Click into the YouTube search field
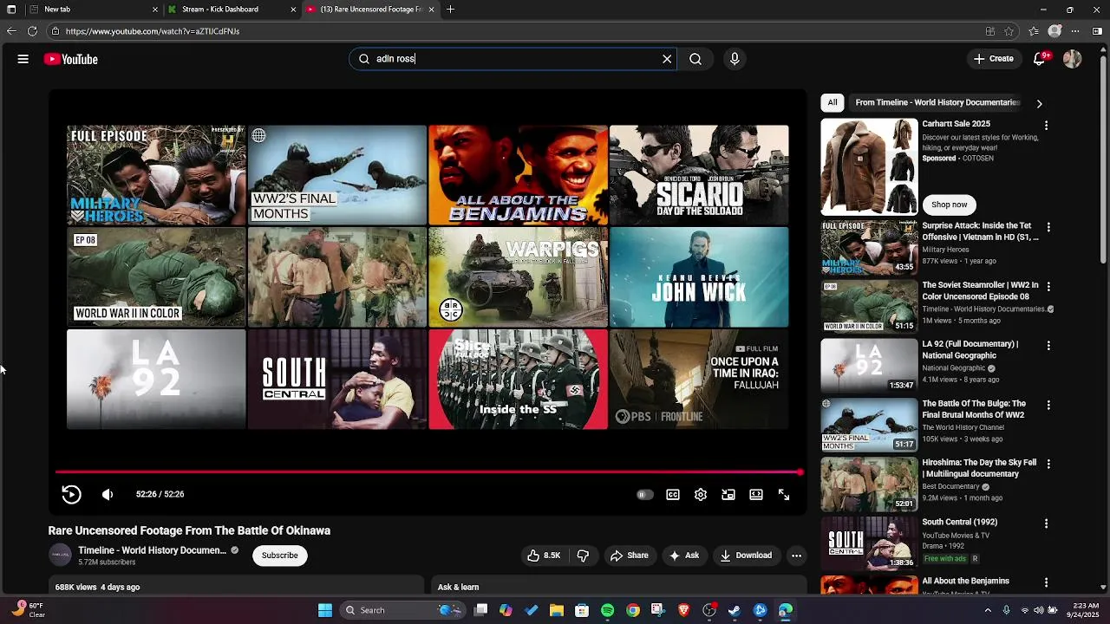1110x624 pixels. point(512,59)
